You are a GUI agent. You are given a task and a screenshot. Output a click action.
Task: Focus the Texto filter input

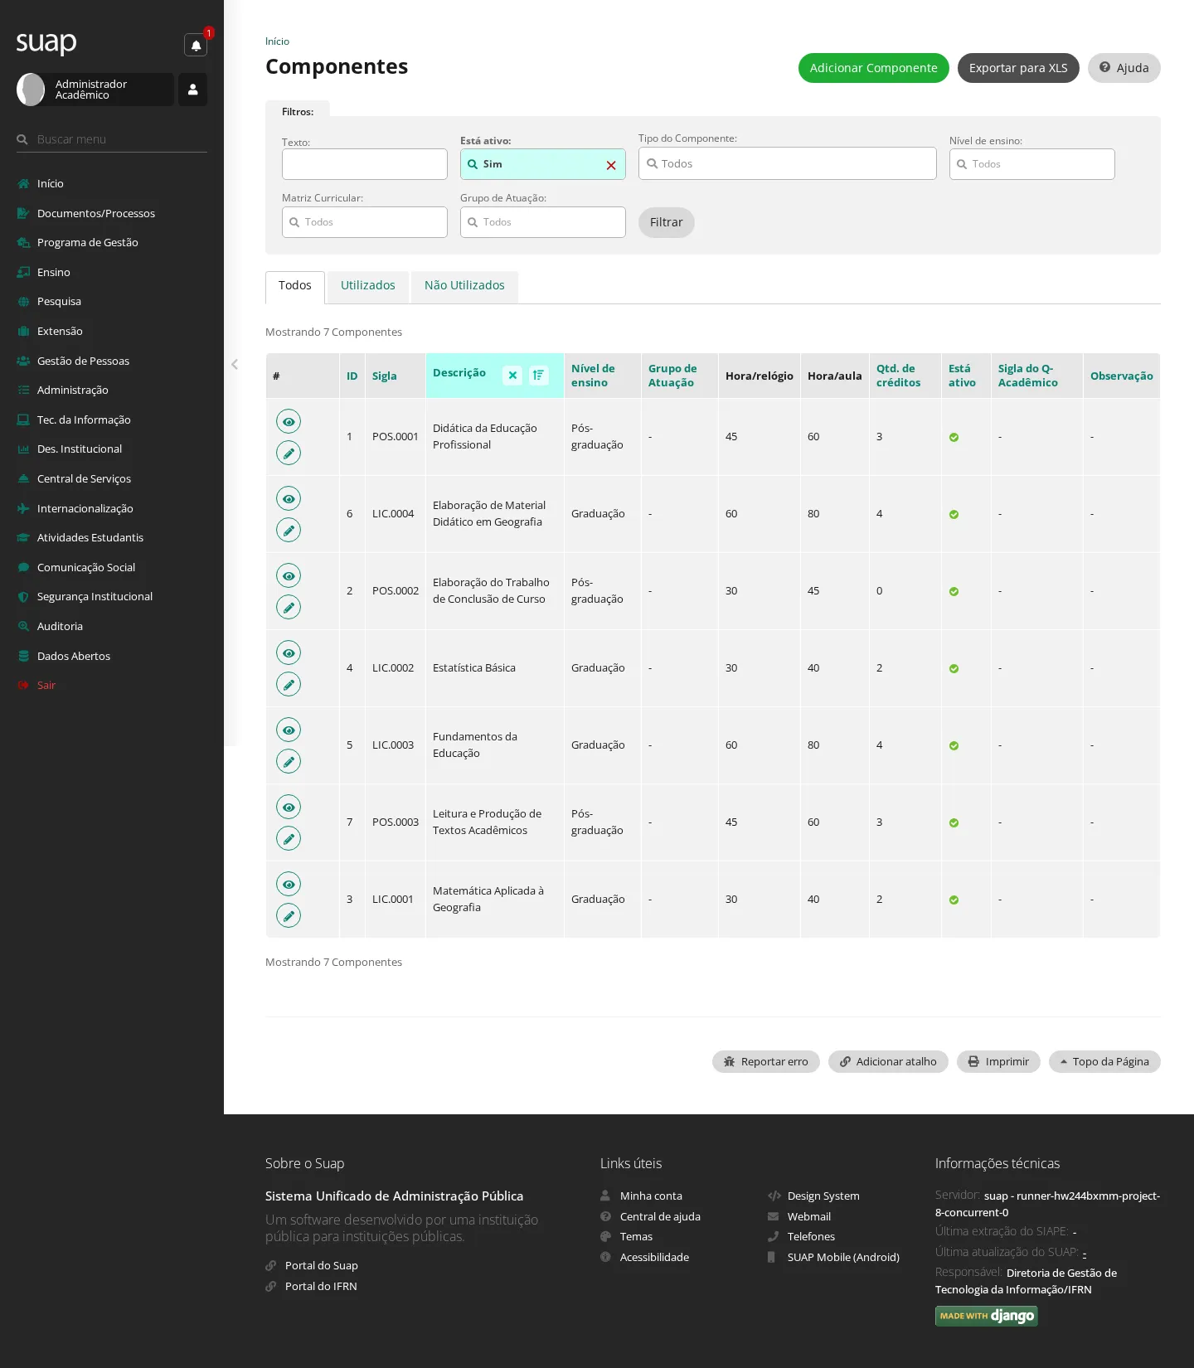365,164
